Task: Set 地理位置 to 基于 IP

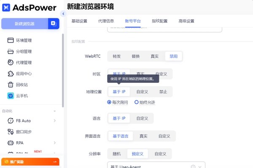Action: 119,92
